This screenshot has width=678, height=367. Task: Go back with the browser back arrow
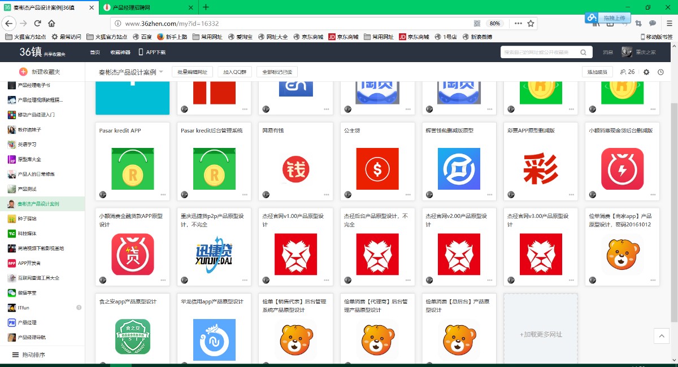coord(9,23)
